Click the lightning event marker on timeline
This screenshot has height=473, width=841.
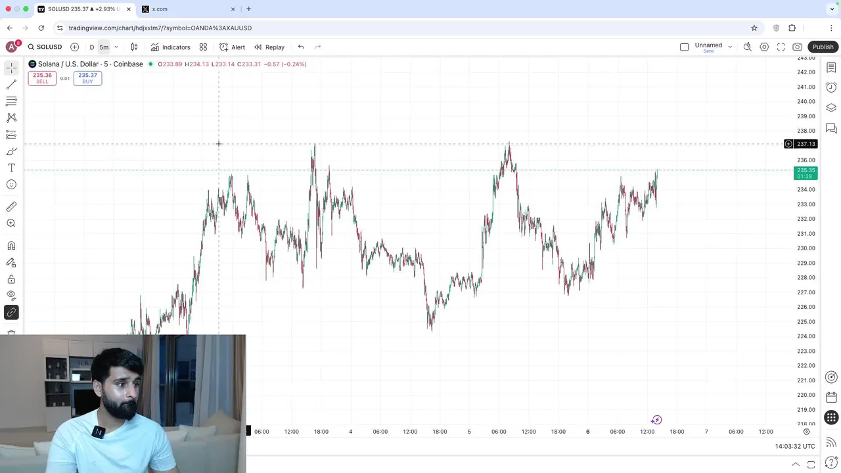(656, 420)
